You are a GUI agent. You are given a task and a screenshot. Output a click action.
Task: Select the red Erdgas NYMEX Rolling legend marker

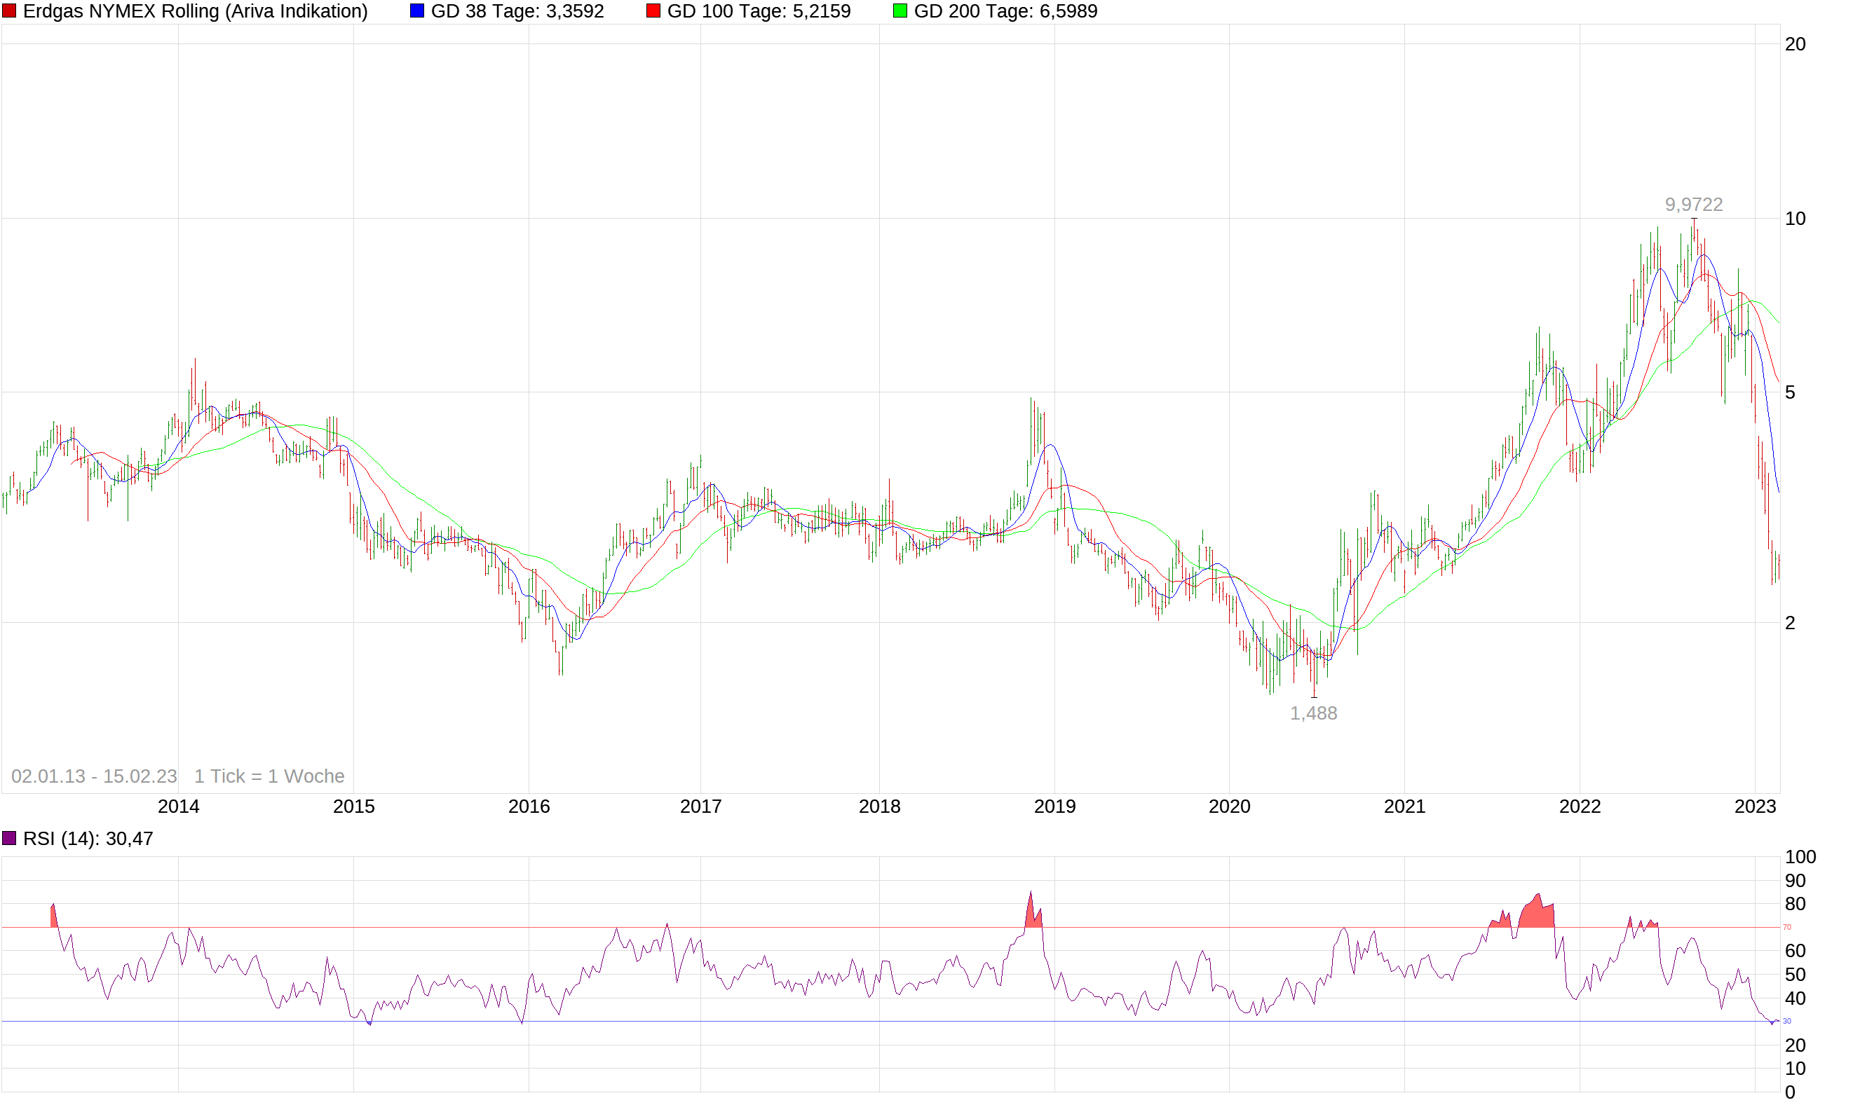coord(11,11)
